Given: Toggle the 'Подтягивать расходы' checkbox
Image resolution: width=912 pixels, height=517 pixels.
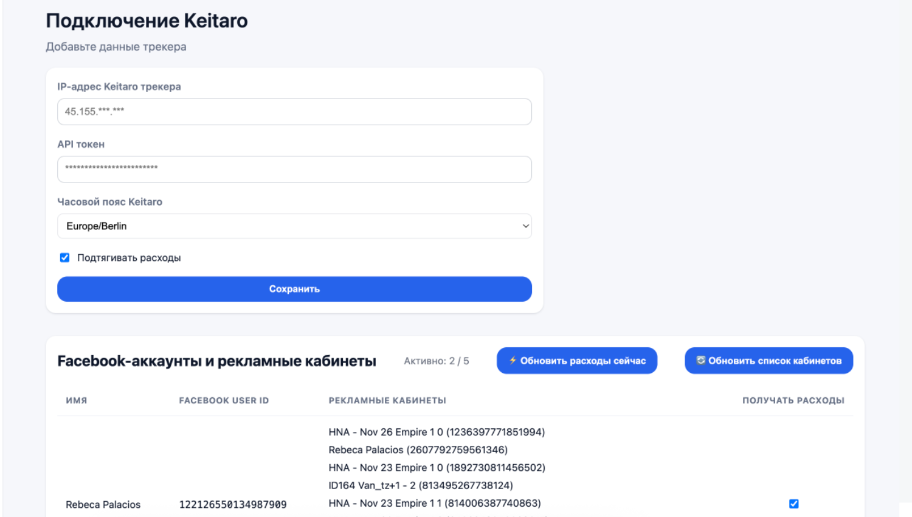Looking at the screenshot, I should 65,258.
